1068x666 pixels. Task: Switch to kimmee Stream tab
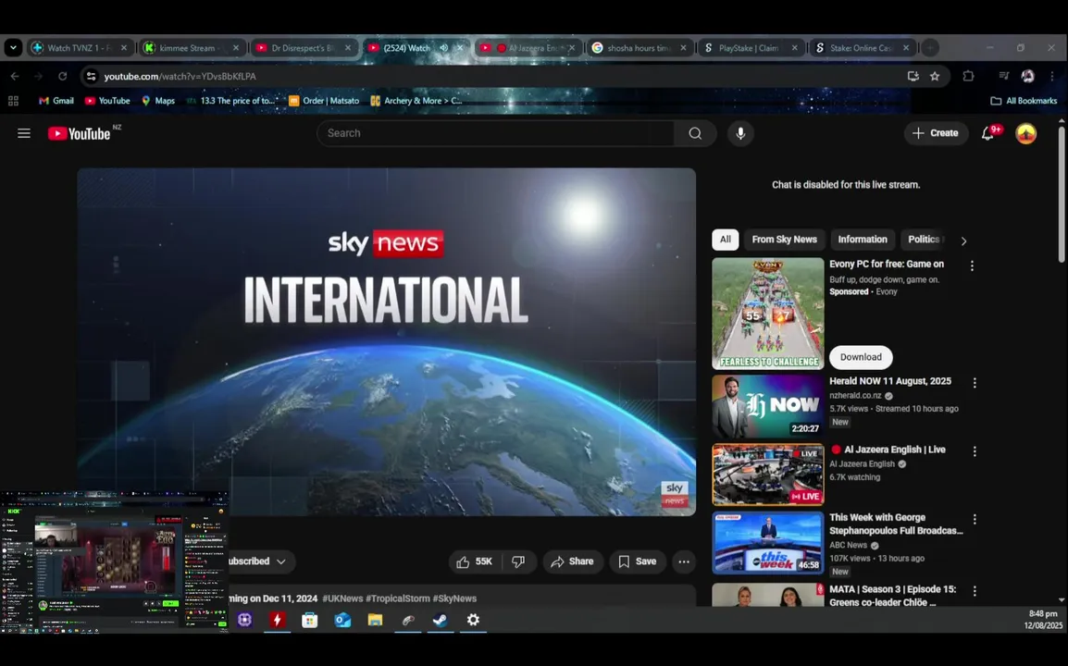tap(191, 48)
